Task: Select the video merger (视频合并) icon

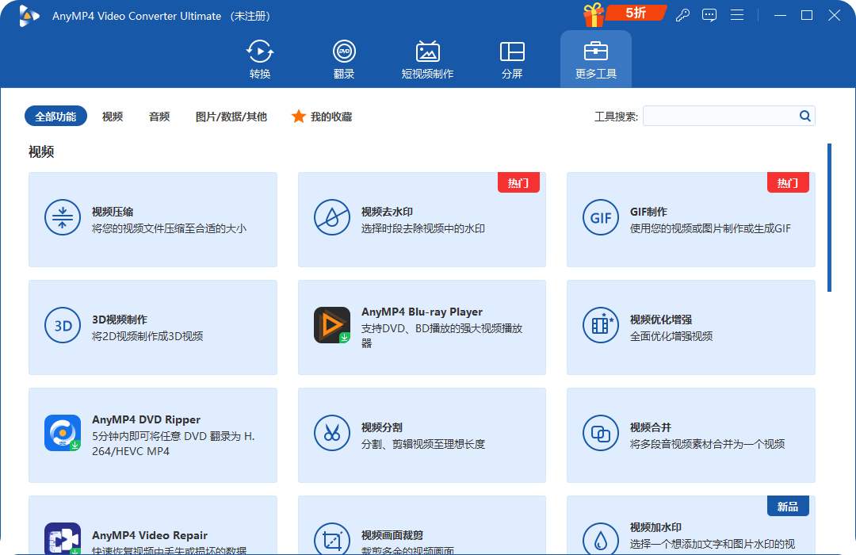Action: coord(599,433)
